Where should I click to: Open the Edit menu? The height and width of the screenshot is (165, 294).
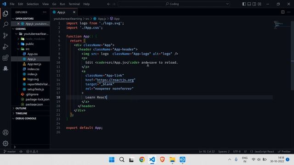(x=20, y=4)
